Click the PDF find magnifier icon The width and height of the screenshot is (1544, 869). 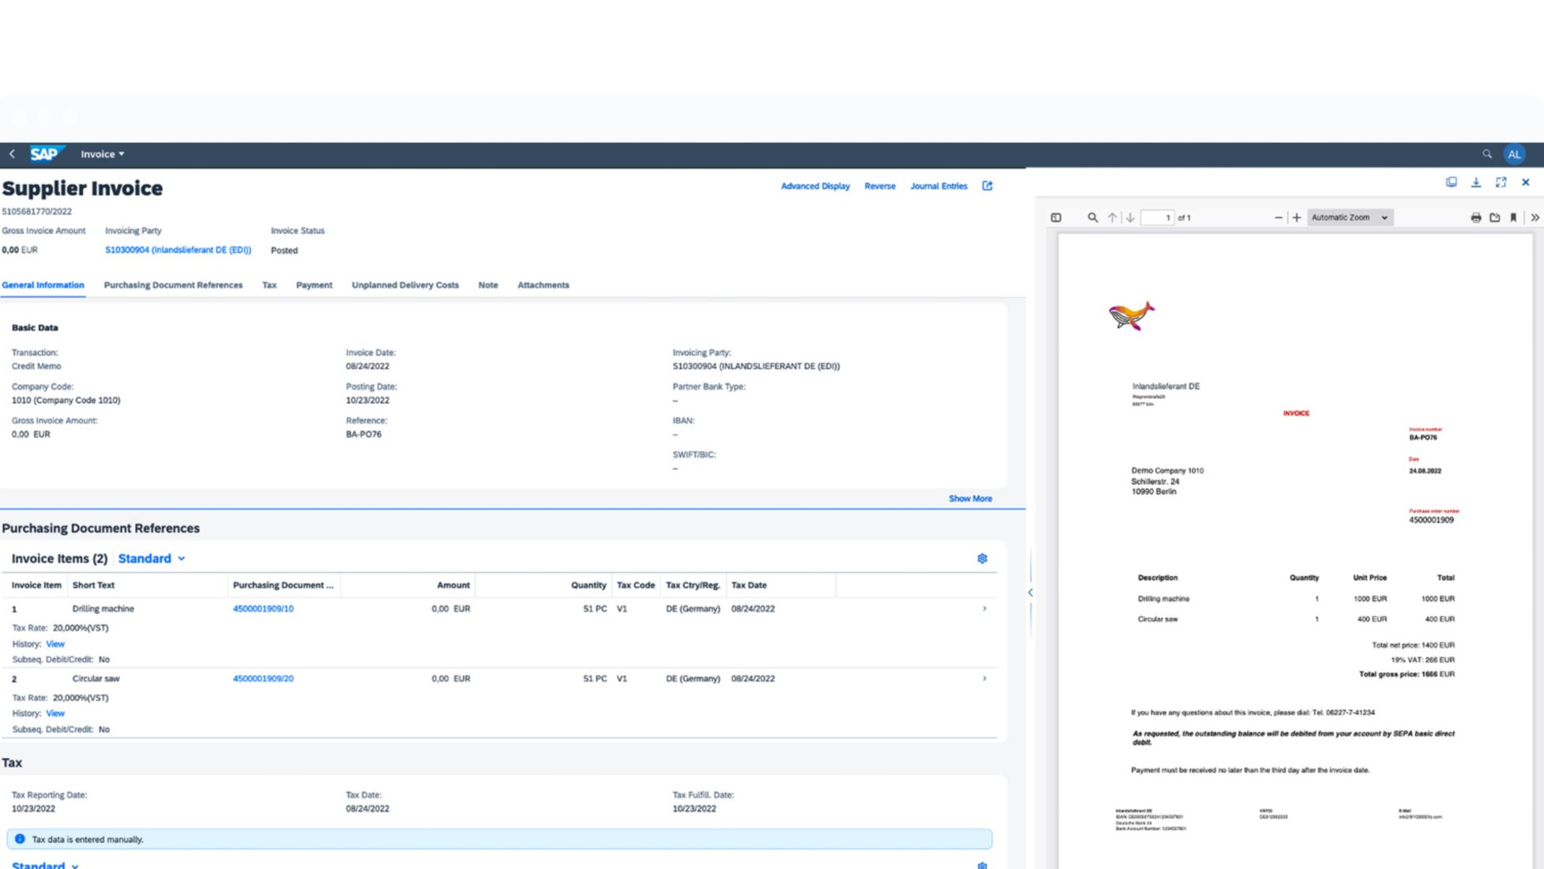(x=1092, y=217)
